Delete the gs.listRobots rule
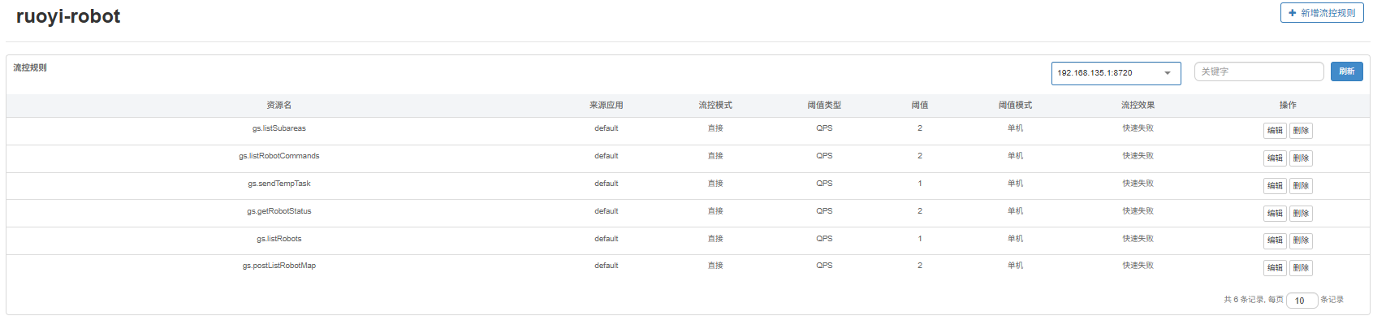The height and width of the screenshot is (316, 1373). pyautogui.click(x=1301, y=240)
